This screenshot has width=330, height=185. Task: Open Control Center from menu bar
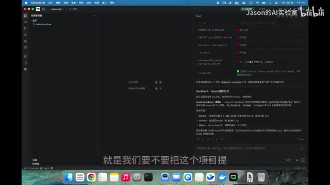[x=276, y=3]
